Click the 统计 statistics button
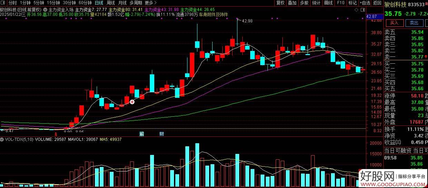 [x=316, y=3]
